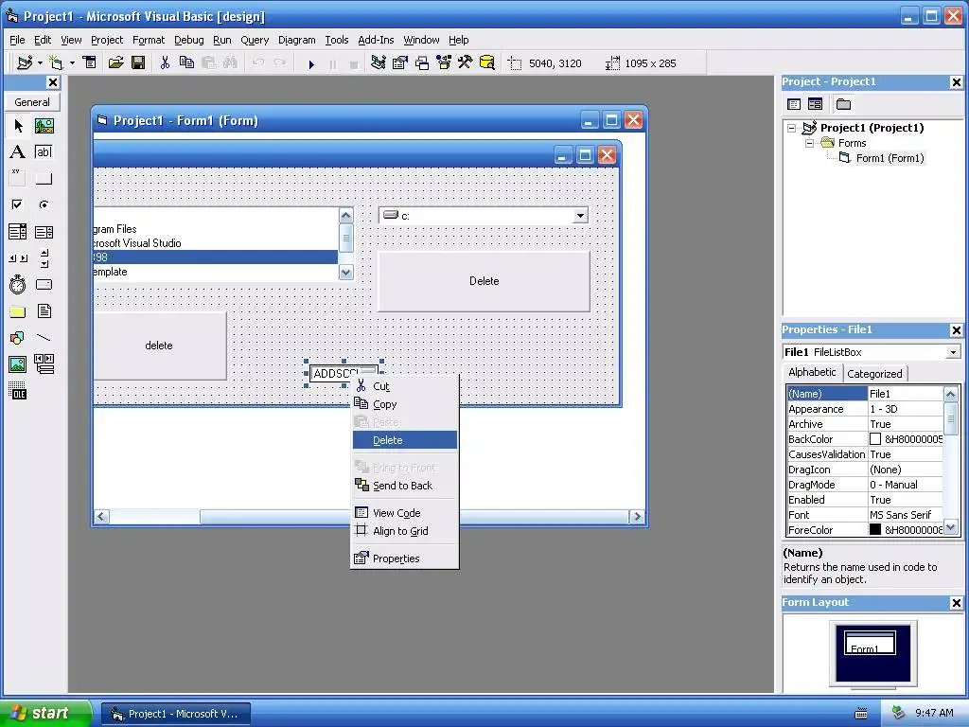Select the DirListBox folder tool in toolbox
This screenshot has height=727, width=969.
coord(18,311)
